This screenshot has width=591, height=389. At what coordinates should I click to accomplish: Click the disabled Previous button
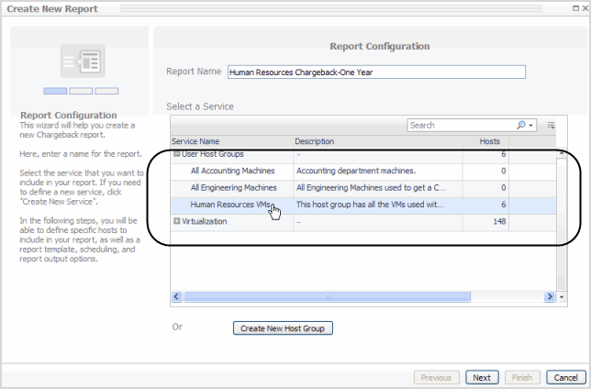[x=437, y=377]
